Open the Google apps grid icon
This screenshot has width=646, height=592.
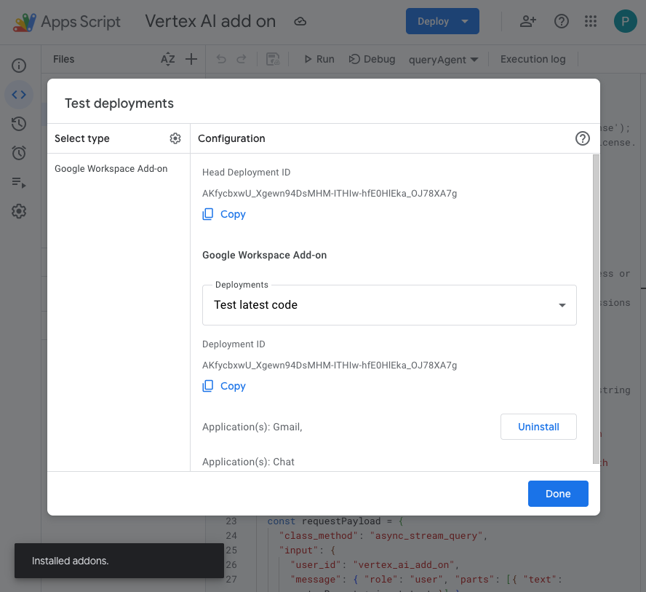tap(591, 21)
